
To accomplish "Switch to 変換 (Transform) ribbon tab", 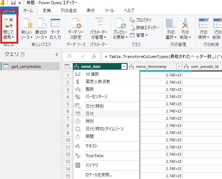I will pyautogui.click(x=47, y=11).
